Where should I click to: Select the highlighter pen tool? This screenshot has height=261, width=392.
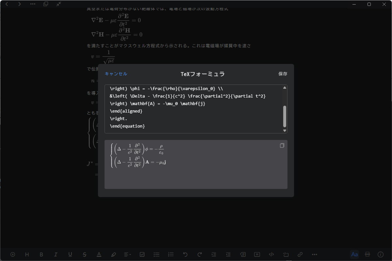tap(113, 254)
